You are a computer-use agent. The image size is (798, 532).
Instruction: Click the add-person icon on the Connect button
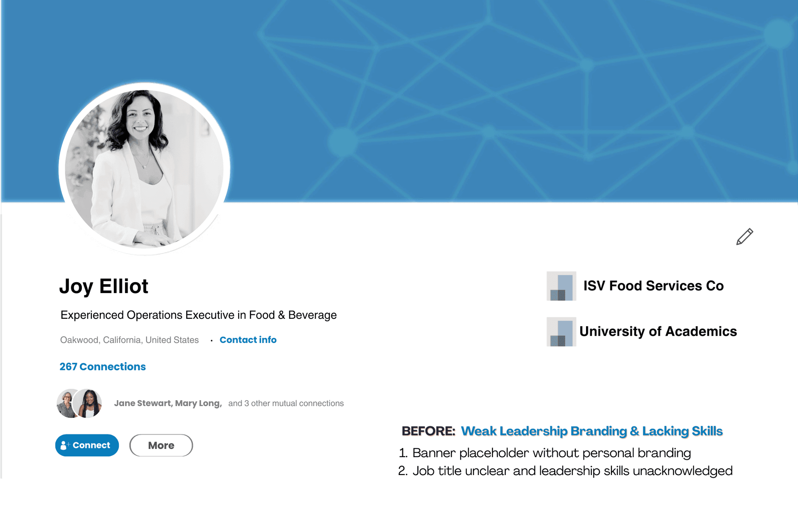65,445
